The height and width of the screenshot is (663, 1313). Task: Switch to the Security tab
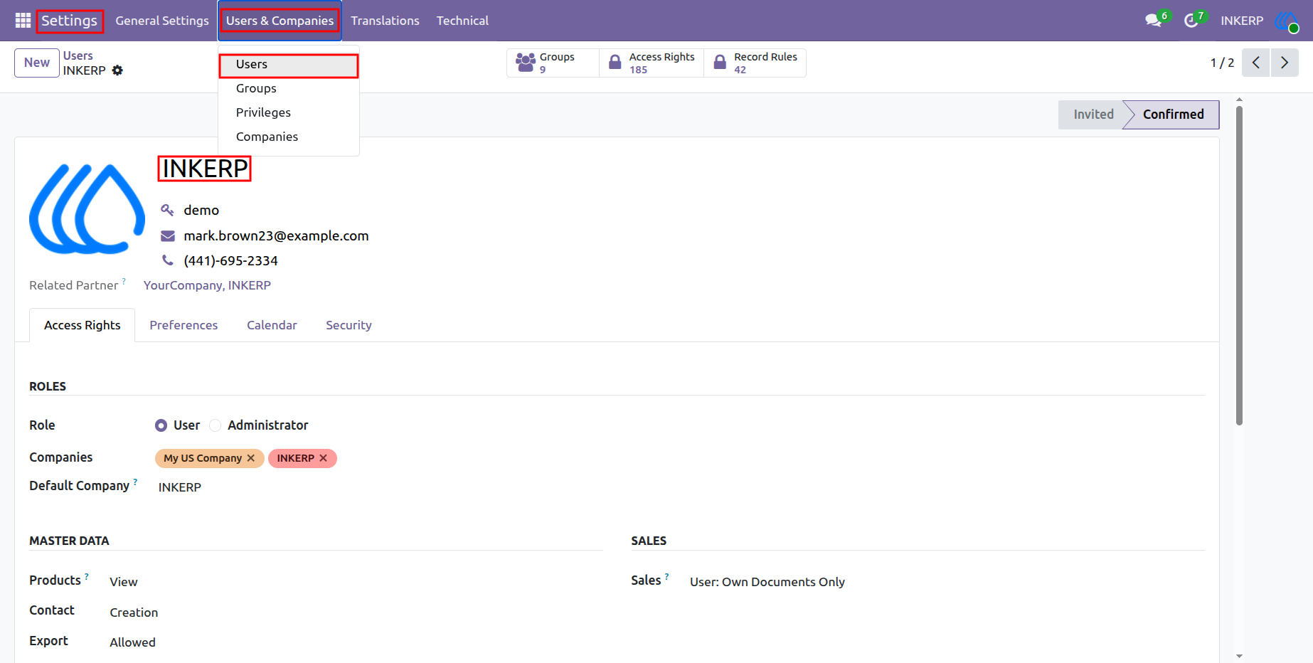[x=349, y=325]
